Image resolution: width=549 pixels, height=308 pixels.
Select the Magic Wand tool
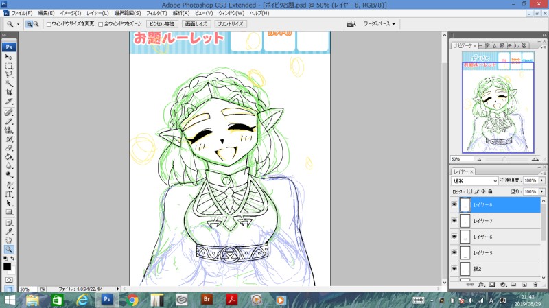[9, 84]
